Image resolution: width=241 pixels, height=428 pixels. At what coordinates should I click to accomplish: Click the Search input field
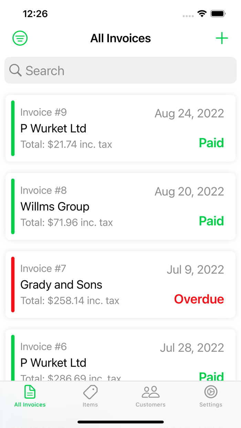(x=120, y=70)
